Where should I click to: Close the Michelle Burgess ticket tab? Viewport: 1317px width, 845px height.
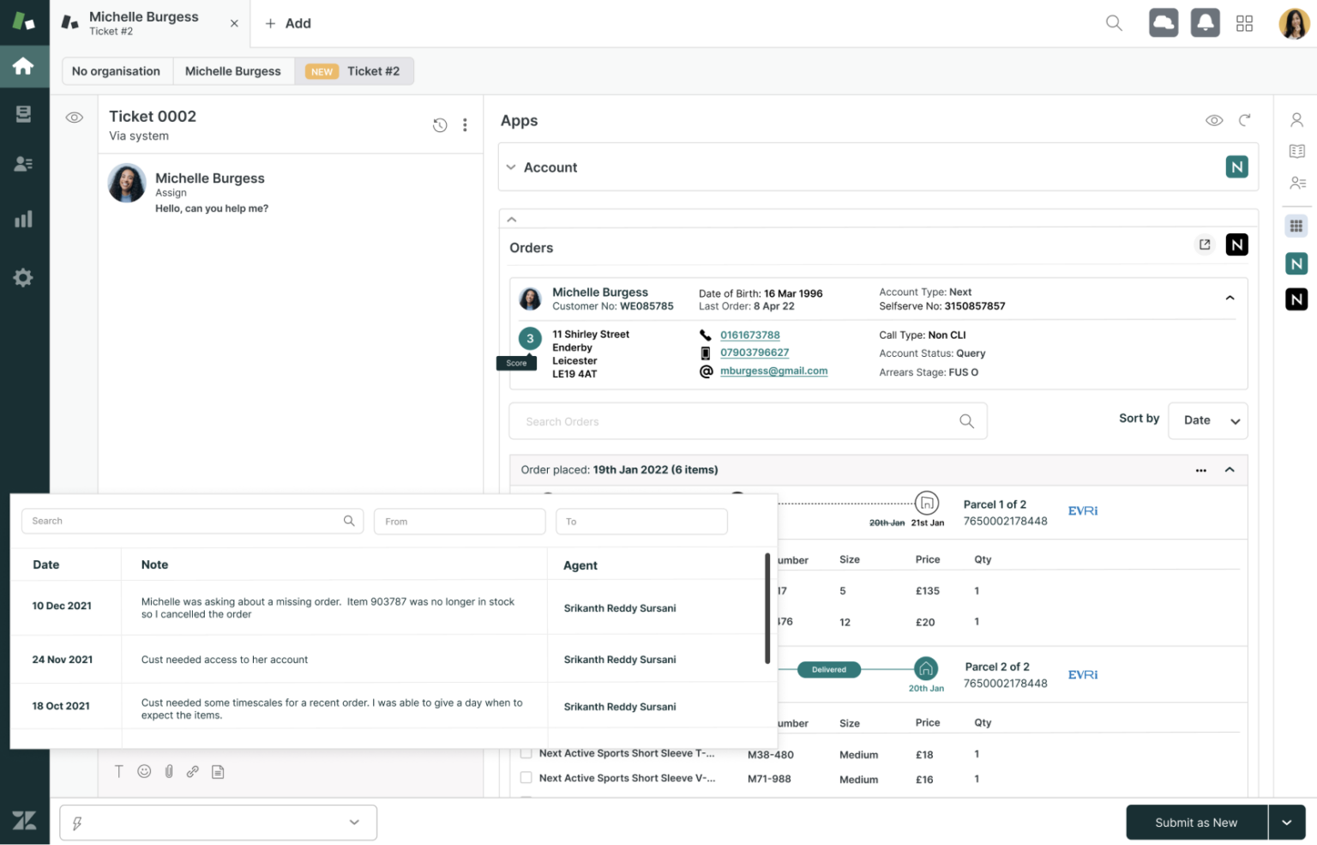point(234,23)
